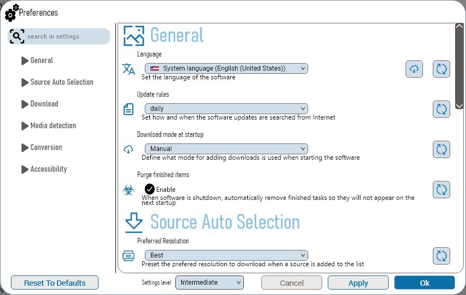This screenshot has height=295, width=466.
Task: Toggle the Purge finished items Enable checkbox
Action: (x=150, y=189)
